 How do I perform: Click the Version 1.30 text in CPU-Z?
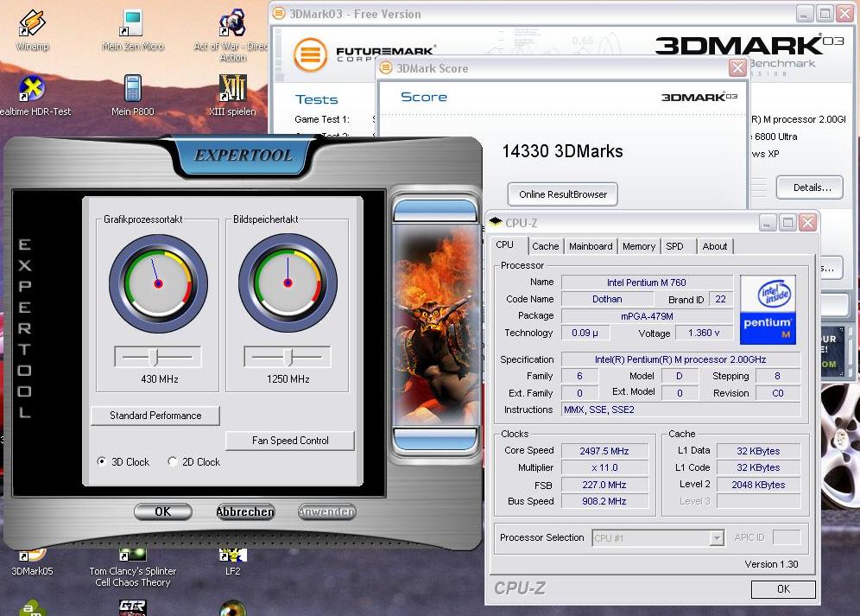(771, 564)
